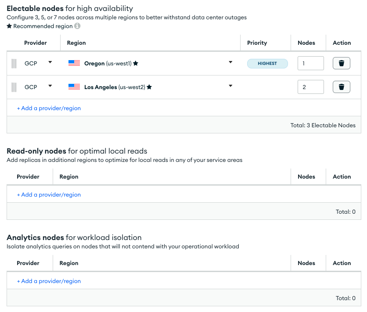The image size is (367, 312).
Task: Click the HIGHEST priority badge
Action: 267,63
